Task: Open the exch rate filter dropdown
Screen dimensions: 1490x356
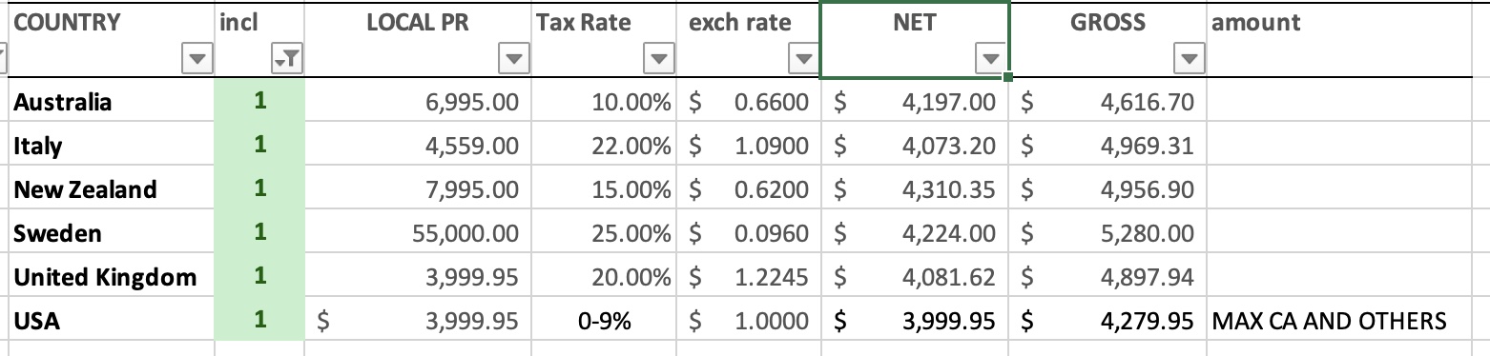Action: (800, 60)
